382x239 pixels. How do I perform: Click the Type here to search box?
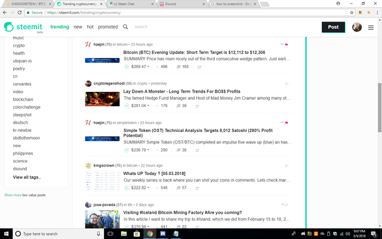tap(60, 234)
